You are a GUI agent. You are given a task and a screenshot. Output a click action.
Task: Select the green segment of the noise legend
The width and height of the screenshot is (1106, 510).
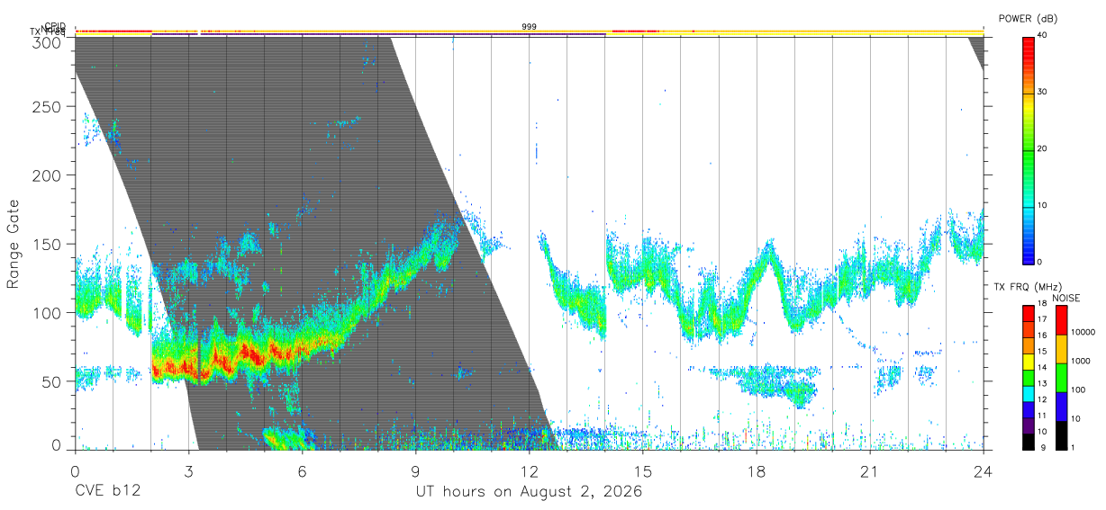1061,377
